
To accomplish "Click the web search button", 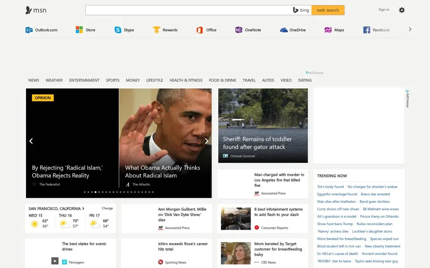I will pyautogui.click(x=328, y=10).
